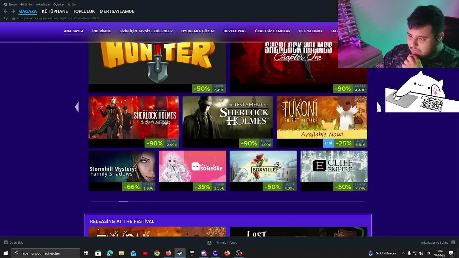
Task: Select the İNDİRİMDE festival tab
Action: [x=101, y=31]
